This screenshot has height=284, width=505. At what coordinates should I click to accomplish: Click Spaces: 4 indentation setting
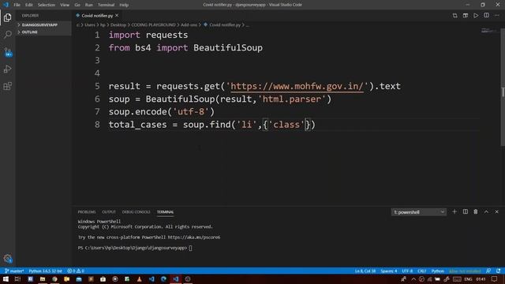[389, 271]
